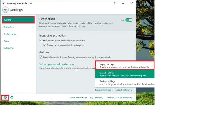Image resolution: width=206 pixels, height=120 pixels.
Task: Open the Scan section in the sidebar
Action: coord(6,41)
